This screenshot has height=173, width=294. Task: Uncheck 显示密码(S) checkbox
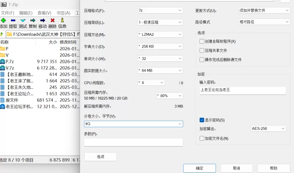click(x=202, y=120)
